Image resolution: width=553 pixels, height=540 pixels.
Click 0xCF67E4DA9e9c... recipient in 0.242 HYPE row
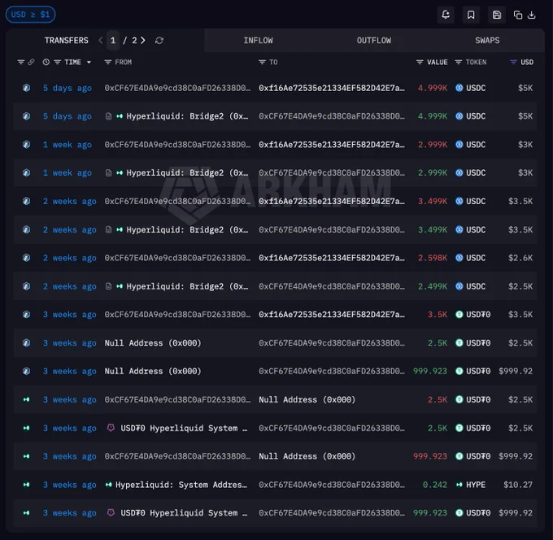[332, 485]
